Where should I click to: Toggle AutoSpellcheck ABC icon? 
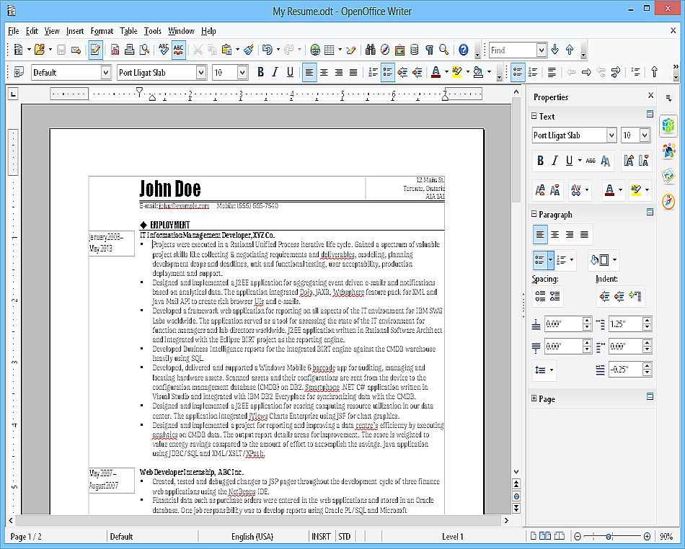pos(178,50)
